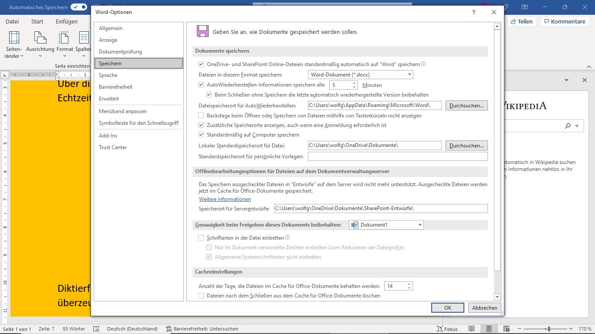Uncheck Standardmäßig auf Computer speichern
Screen dimensions: 595x334
pyautogui.click(x=201, y=135)
